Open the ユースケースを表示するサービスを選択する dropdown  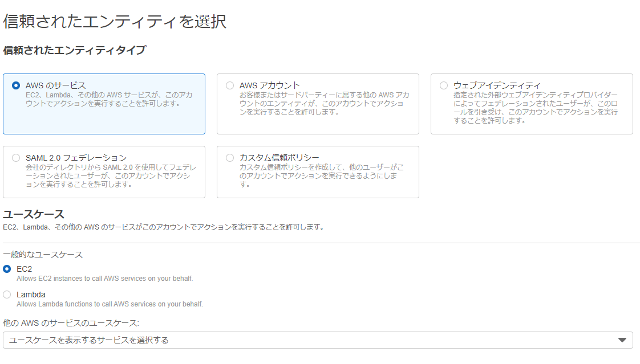tap(318, 340)
